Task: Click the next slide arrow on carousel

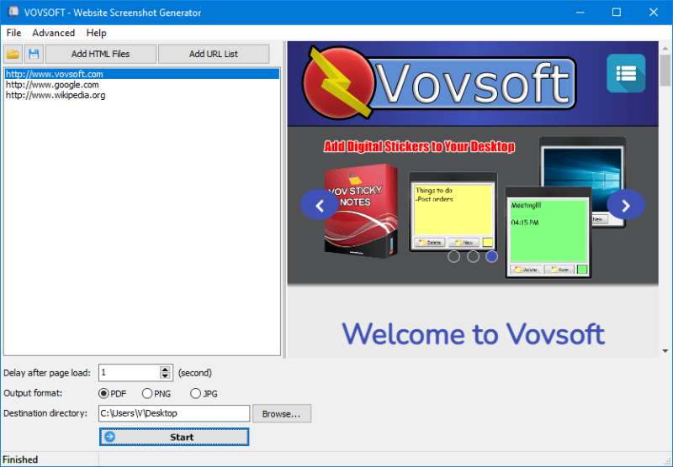Action: 626,204
